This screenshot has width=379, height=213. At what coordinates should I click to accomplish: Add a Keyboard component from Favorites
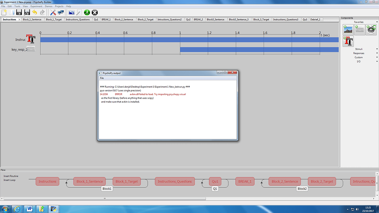point(359,30)
